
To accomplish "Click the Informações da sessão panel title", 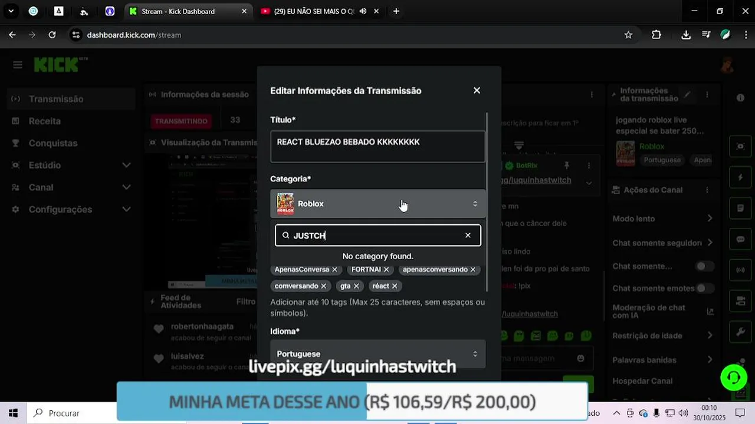I will click(205, 94).
